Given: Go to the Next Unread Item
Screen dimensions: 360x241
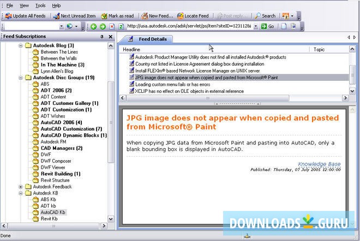Looking at the screenshot, I should tap(74, 16).
